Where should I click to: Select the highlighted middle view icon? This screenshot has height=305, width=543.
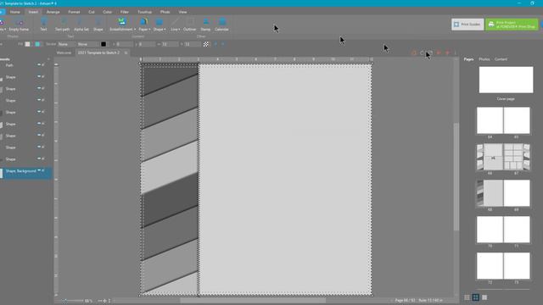475,297
